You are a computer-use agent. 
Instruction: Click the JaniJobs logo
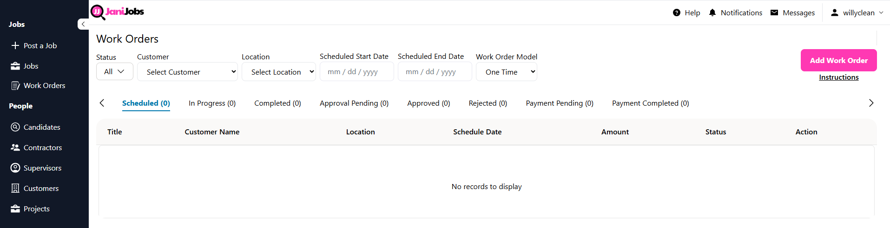(x=117, y=12)
